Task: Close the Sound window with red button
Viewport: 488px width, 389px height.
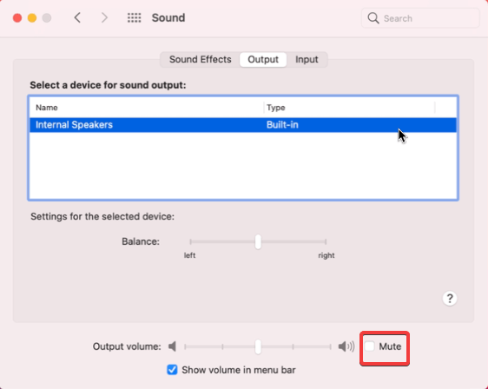Action: [17, 18]
